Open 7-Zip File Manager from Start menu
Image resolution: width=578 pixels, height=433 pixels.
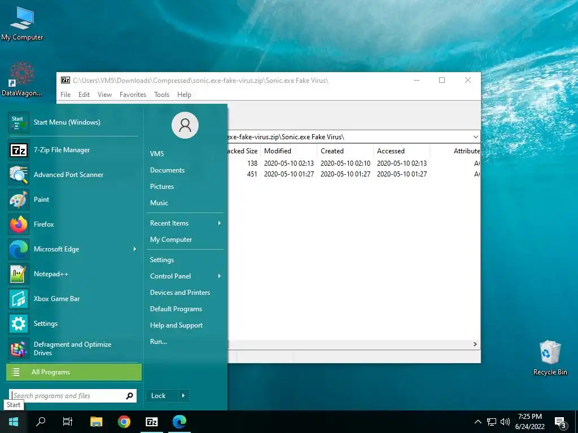tap(73, 150)
